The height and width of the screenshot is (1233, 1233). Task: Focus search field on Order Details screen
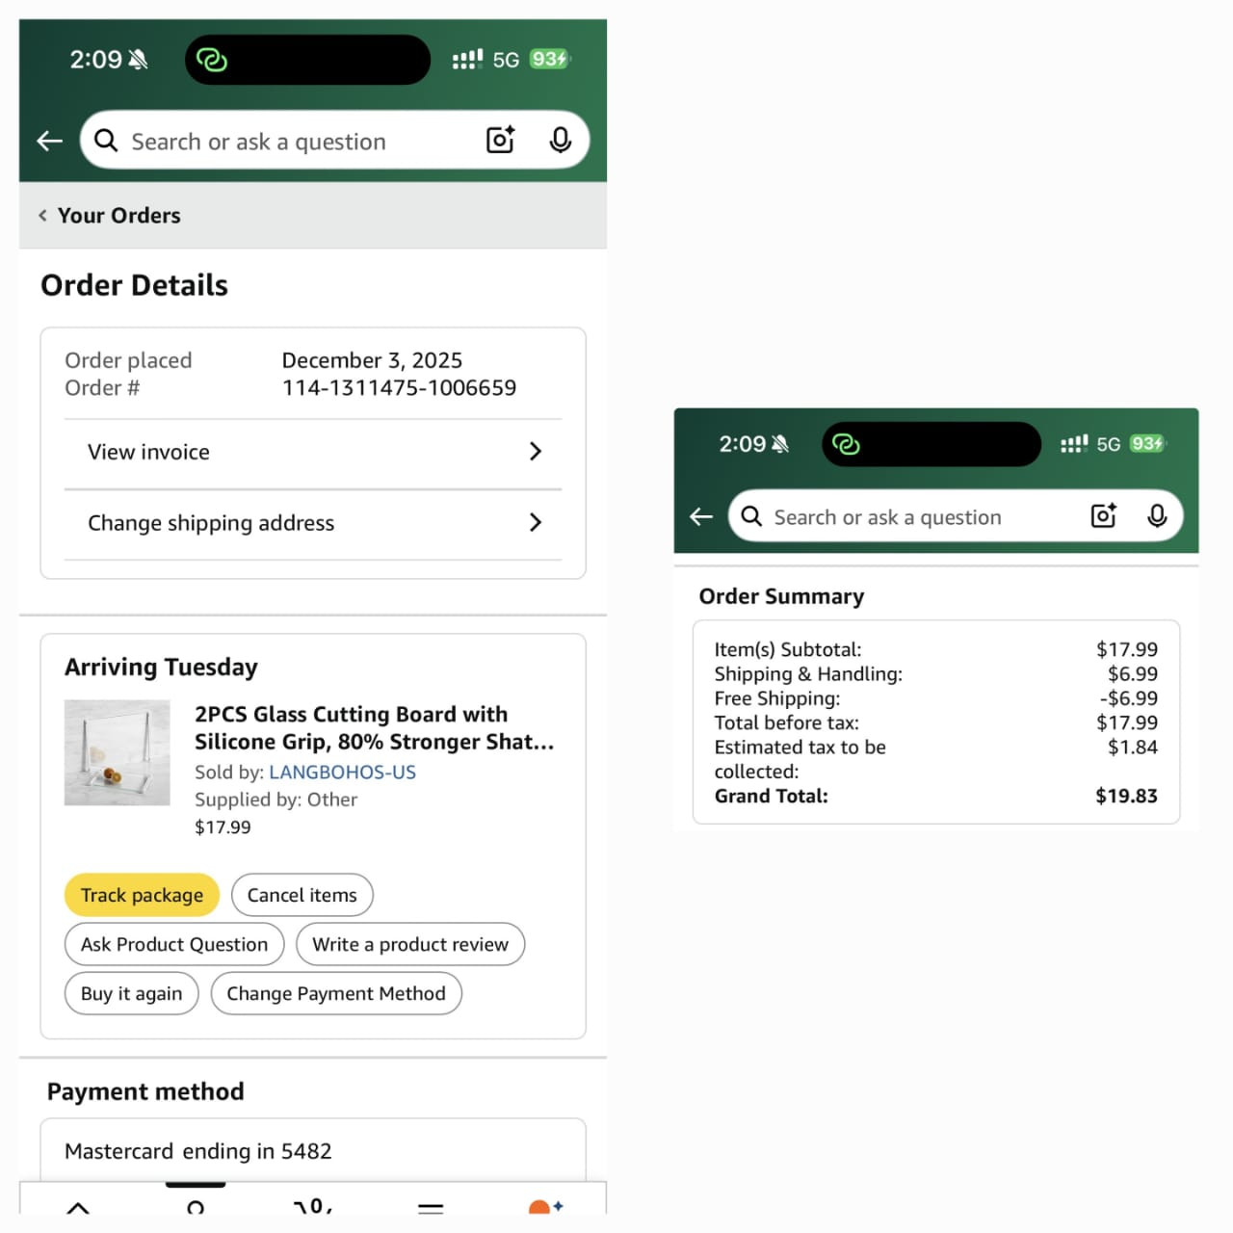tap(289, 142)
